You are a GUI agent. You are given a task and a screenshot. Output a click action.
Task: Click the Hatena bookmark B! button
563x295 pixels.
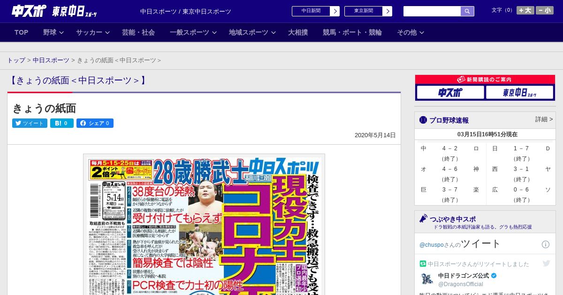coord(62,123)
